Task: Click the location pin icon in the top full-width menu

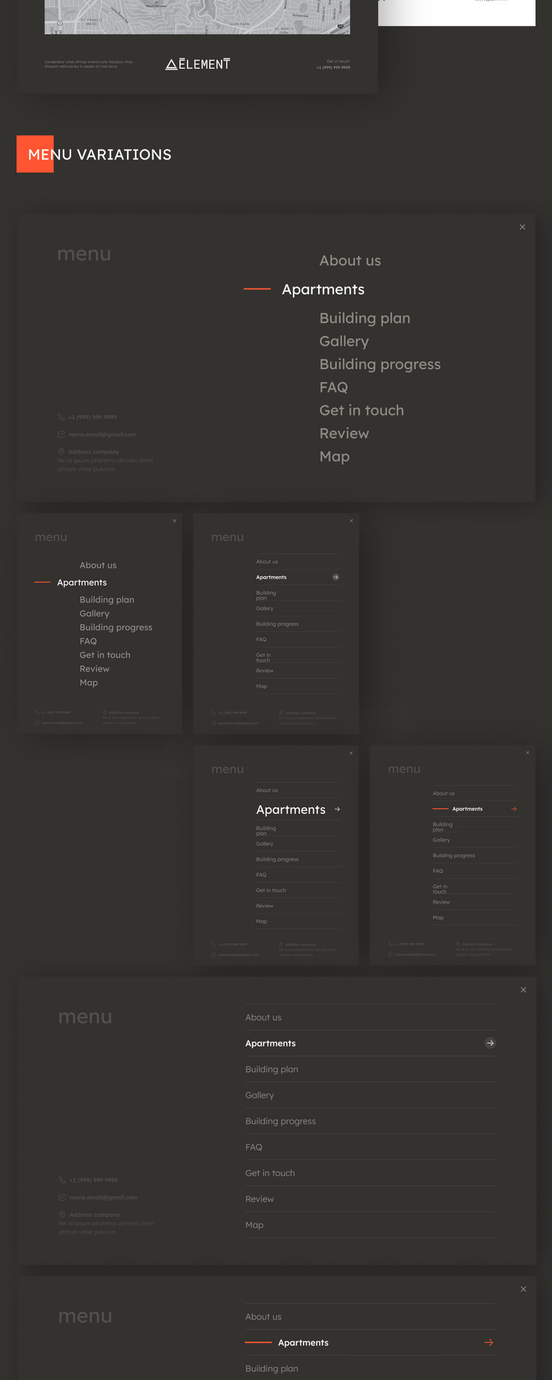Action: [x=61, y=451]
